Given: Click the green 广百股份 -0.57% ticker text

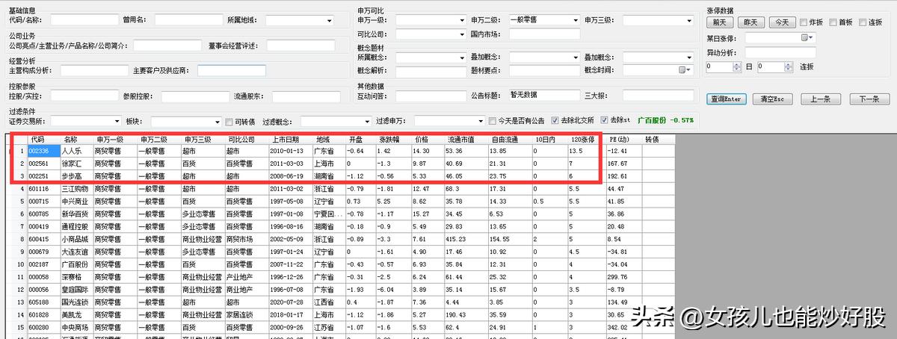Looking at the screenshot, I should click(x=665, y=120).
